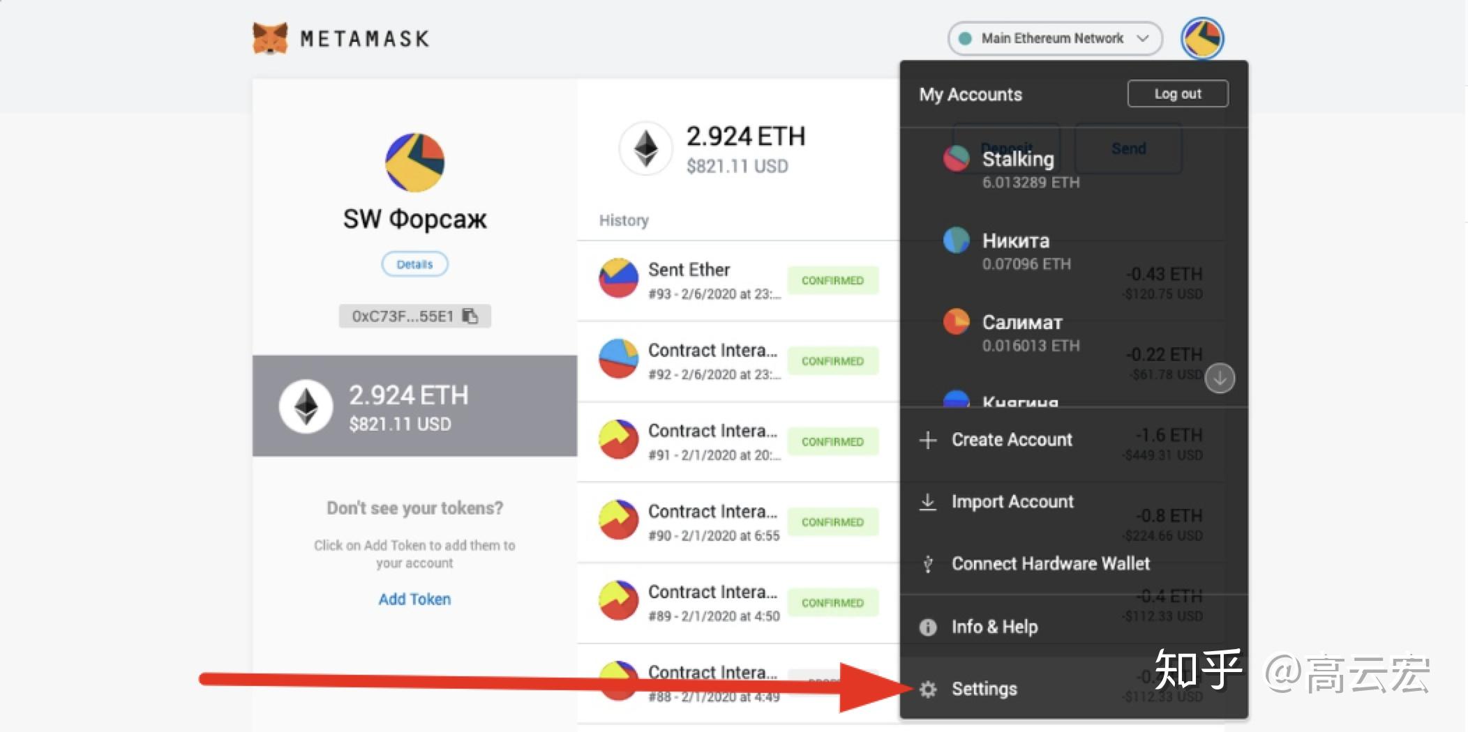Click the My Accounts heading

point(971,94)
